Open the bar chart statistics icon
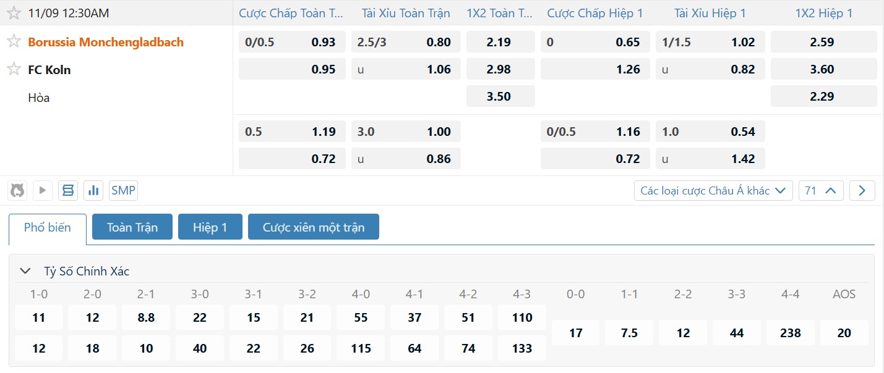The width and height of the screenshot is (884, 373). pyautogui.click(x=93, y=190)
